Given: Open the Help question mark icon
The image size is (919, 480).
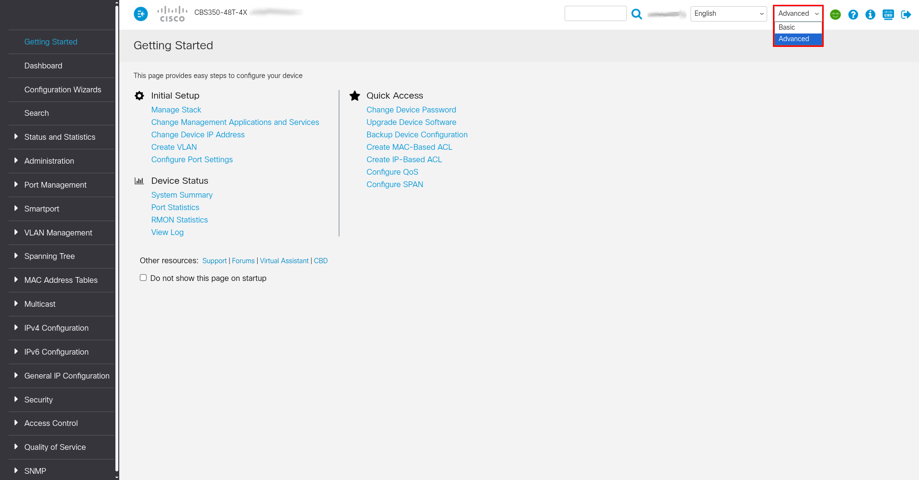Looking at the screenshot, I should (853, 14).
